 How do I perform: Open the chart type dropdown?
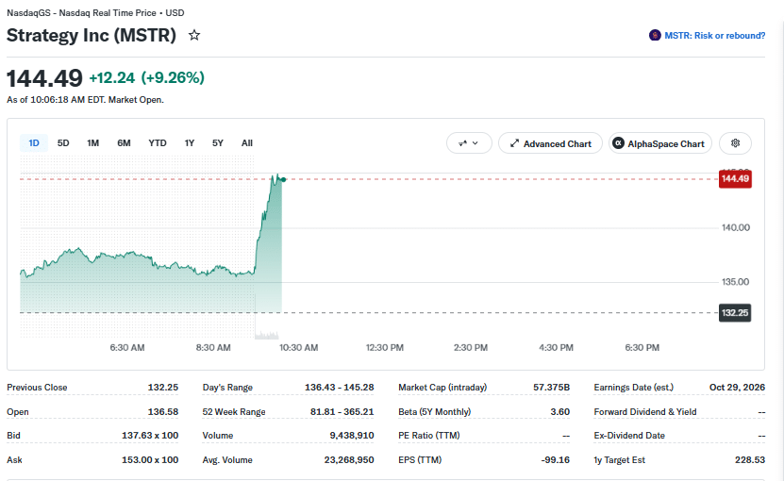469,143
